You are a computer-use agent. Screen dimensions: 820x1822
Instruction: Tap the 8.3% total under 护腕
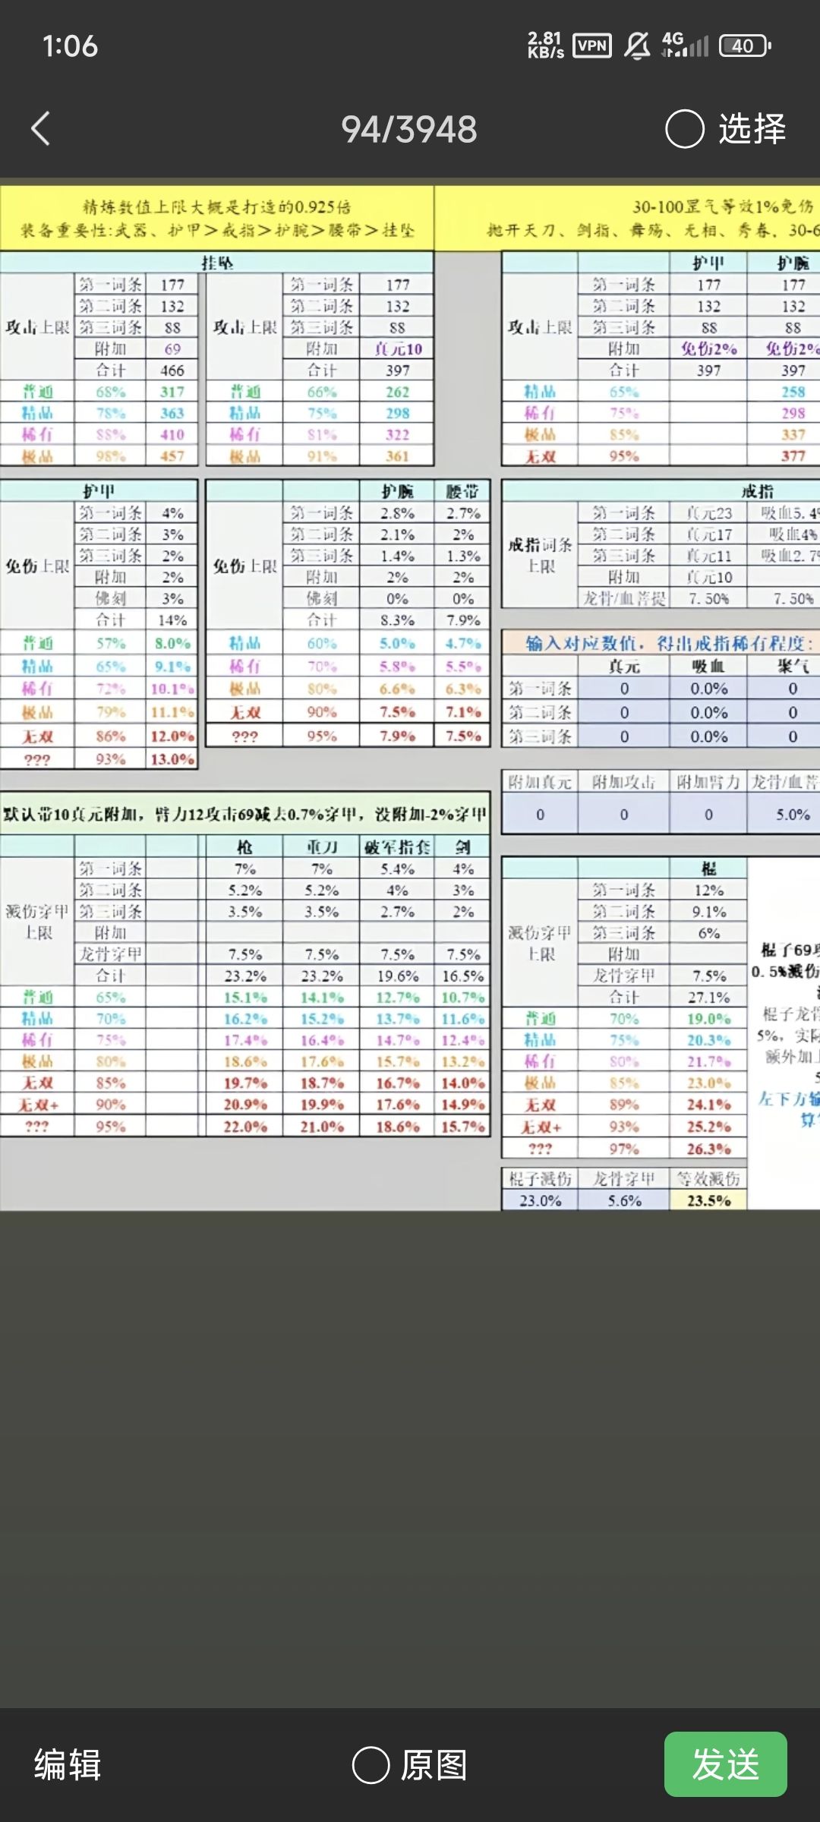point(397,619)
